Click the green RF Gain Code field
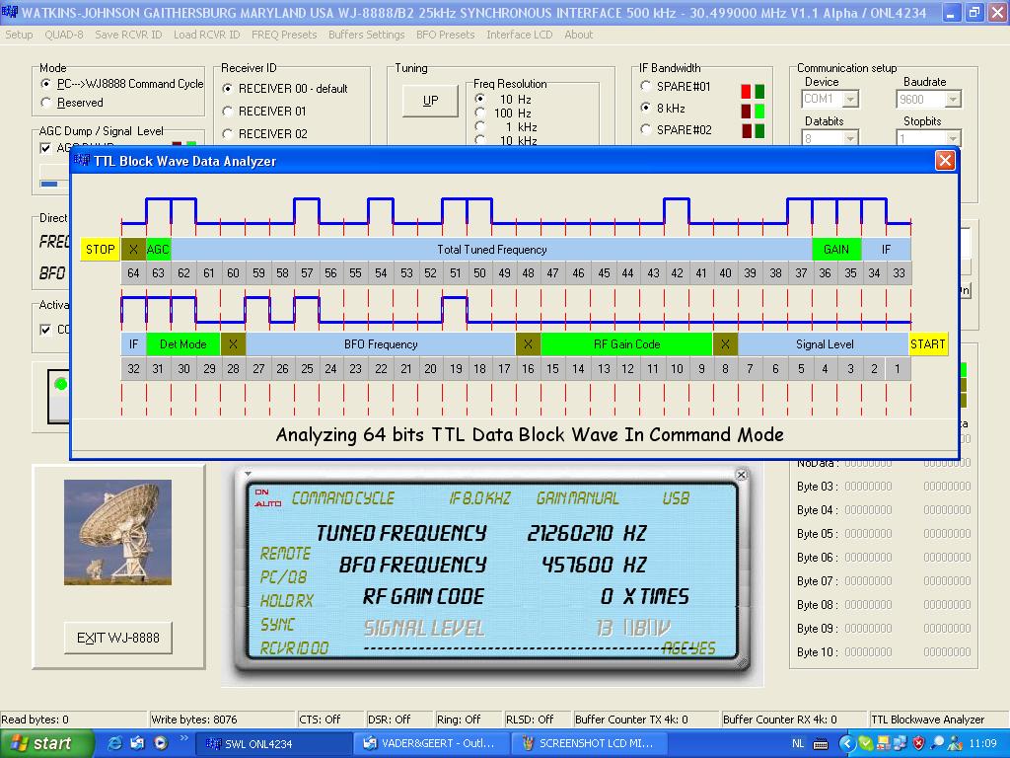1010x758 pixels. [x=626, y=344]
